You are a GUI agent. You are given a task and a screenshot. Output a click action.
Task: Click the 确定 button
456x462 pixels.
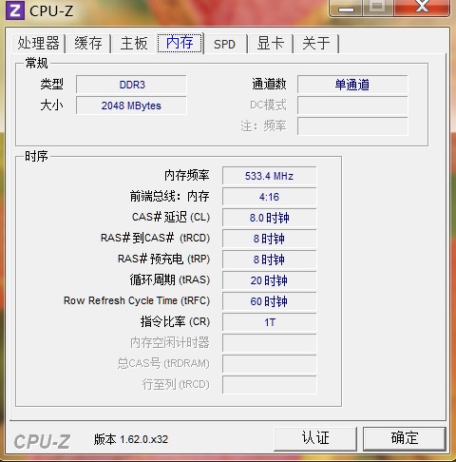point(405,438)
